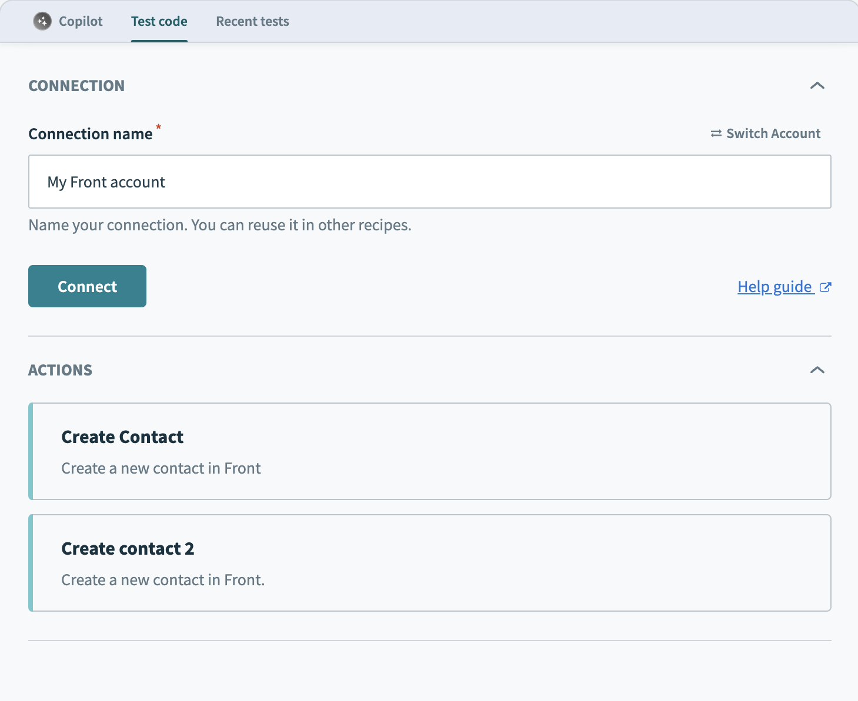858x701 pixels.
Task: Collapse the Actions section using its chevron
Action: 817,370
